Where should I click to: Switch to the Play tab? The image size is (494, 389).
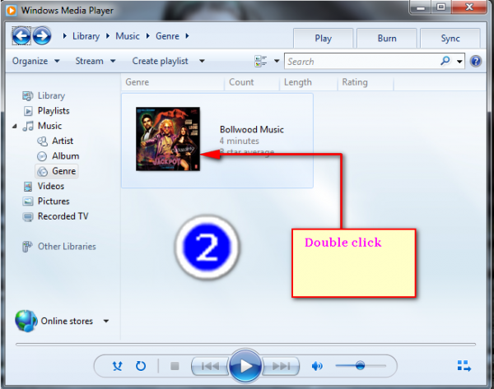tap(324, 39)
